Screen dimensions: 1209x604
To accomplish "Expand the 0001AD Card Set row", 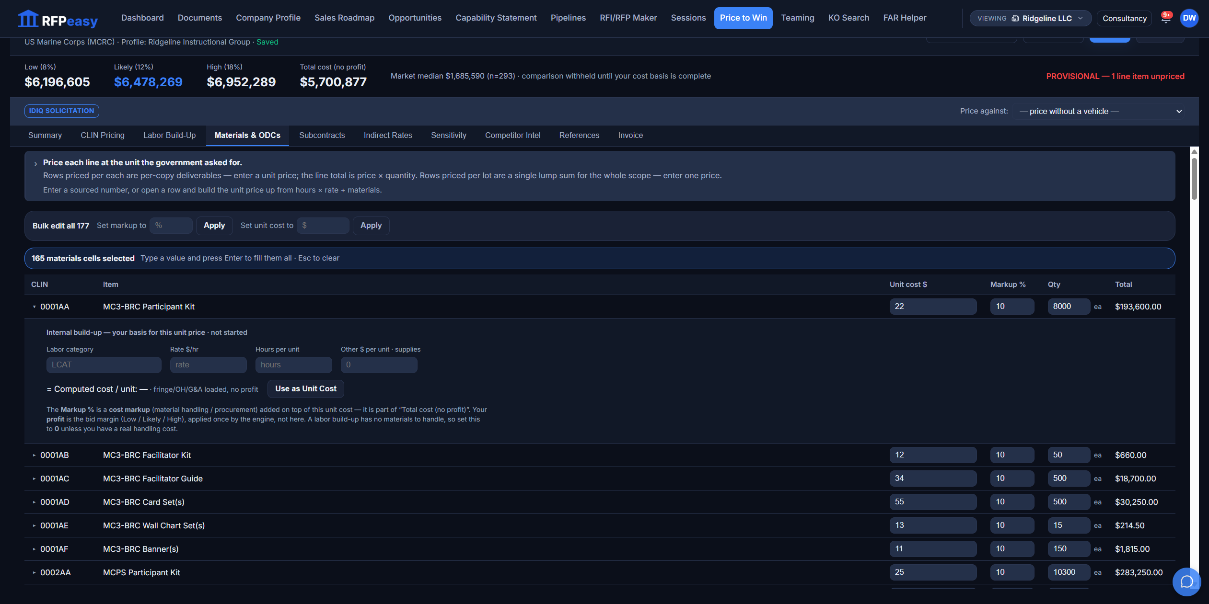I will 34,502.
